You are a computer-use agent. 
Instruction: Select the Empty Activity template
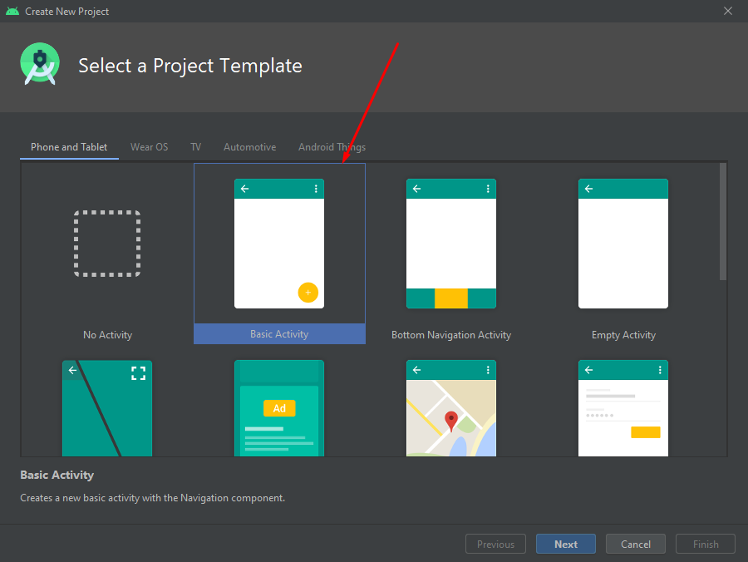tap(623, 244)
